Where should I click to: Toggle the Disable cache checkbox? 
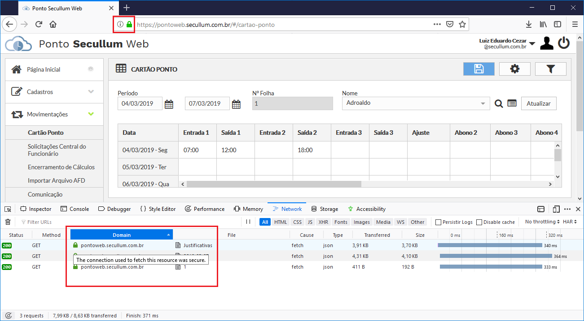479,222
